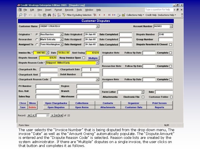200x150 pixels.
Task: Click the Chargeback No. field
Action: (x=49, y=69)
